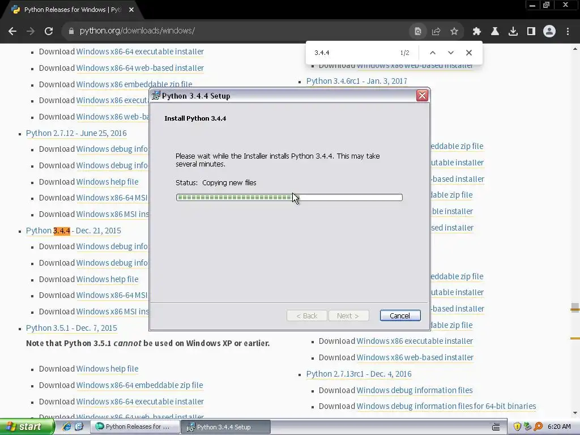Bookmark this page with the star icon
This screenshot has height=435, width=580.
pyautogui.click(x=454, y=32)
